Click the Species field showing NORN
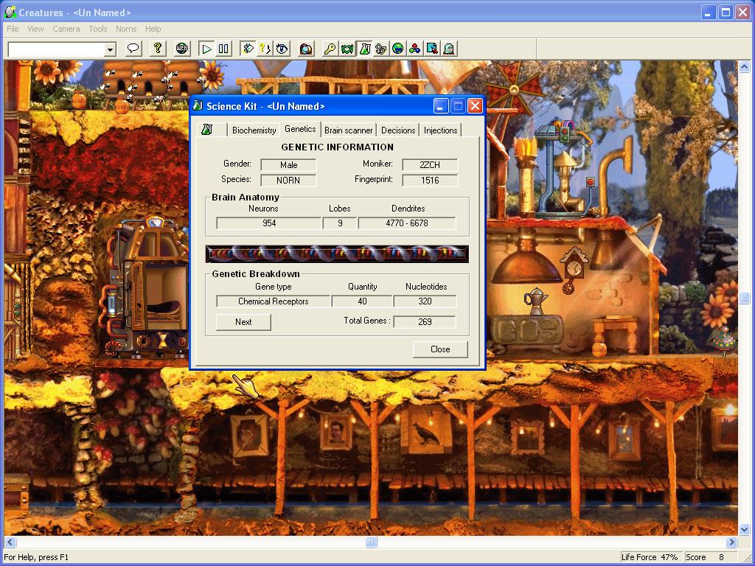 [x=288, y=181]
